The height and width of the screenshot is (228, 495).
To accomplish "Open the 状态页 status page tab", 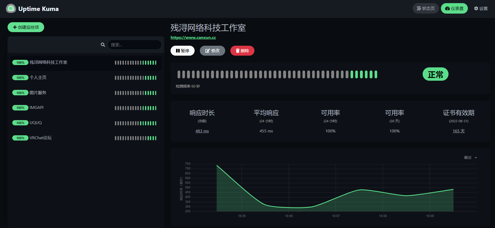I will pyautogui.click(x=426, y=8).
